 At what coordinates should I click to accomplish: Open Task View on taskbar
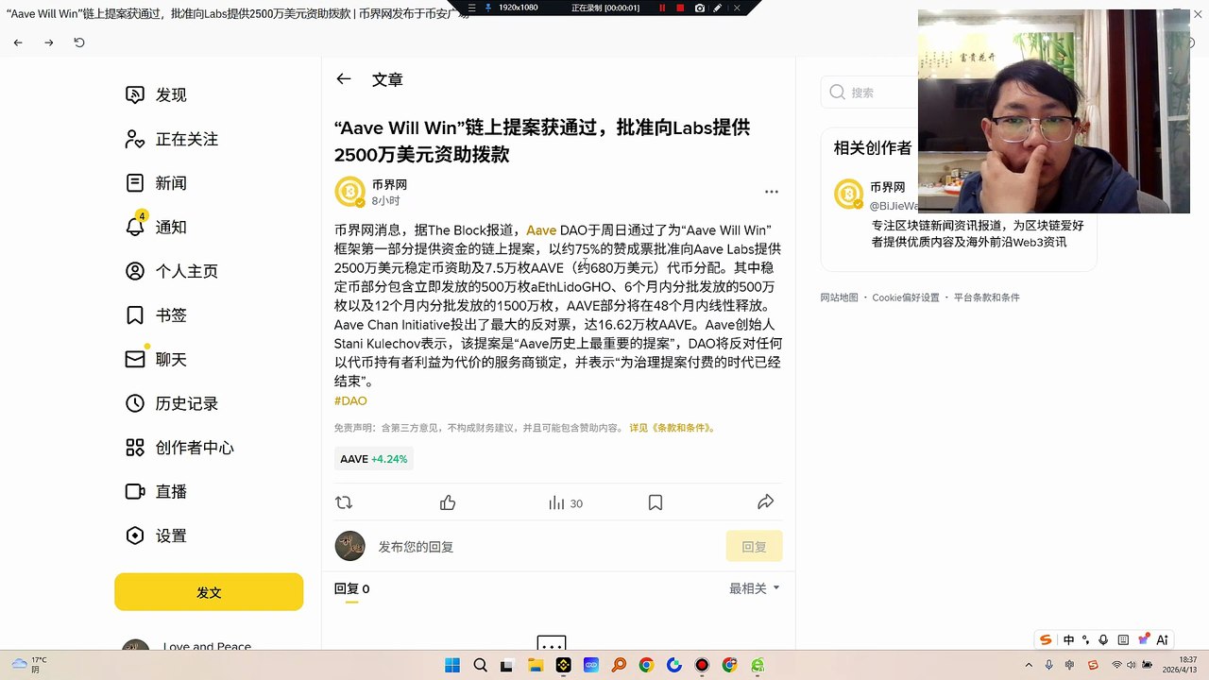tap(507, 666)
